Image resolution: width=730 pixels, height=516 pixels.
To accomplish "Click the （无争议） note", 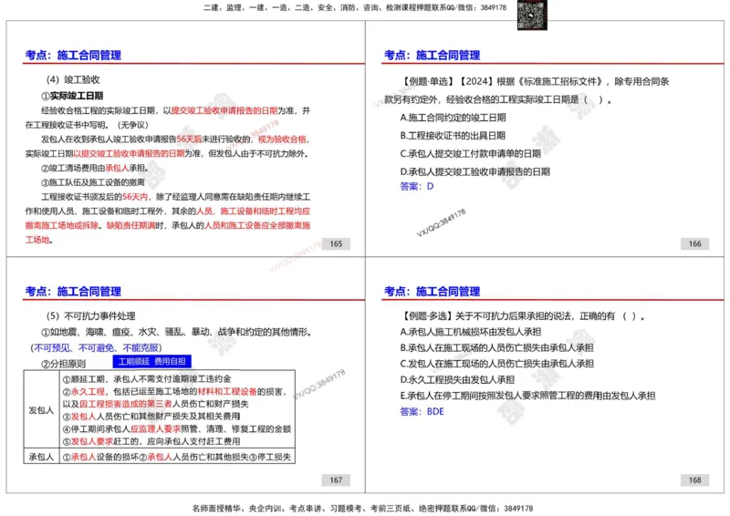I will click(132, 125).
